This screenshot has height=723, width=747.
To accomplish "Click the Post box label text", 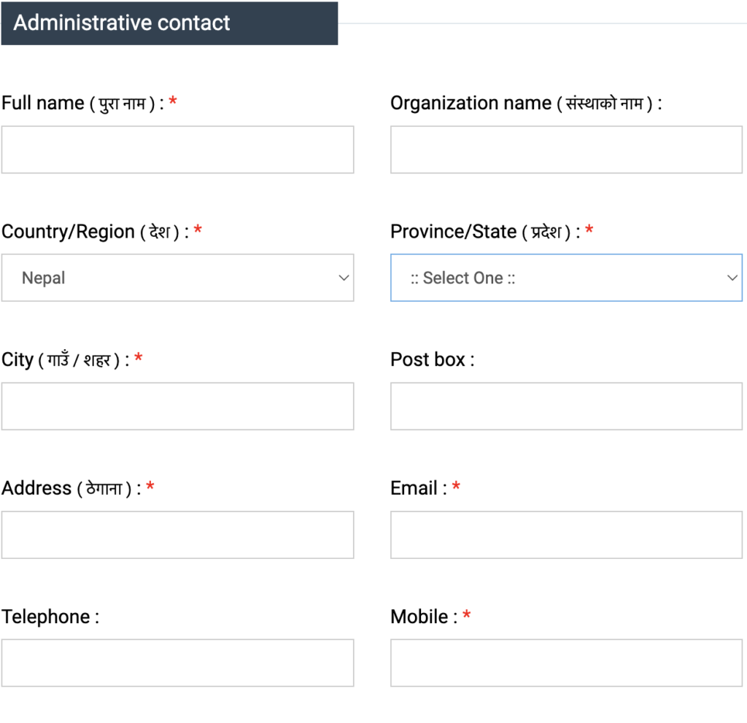I will tap(427, 360).
